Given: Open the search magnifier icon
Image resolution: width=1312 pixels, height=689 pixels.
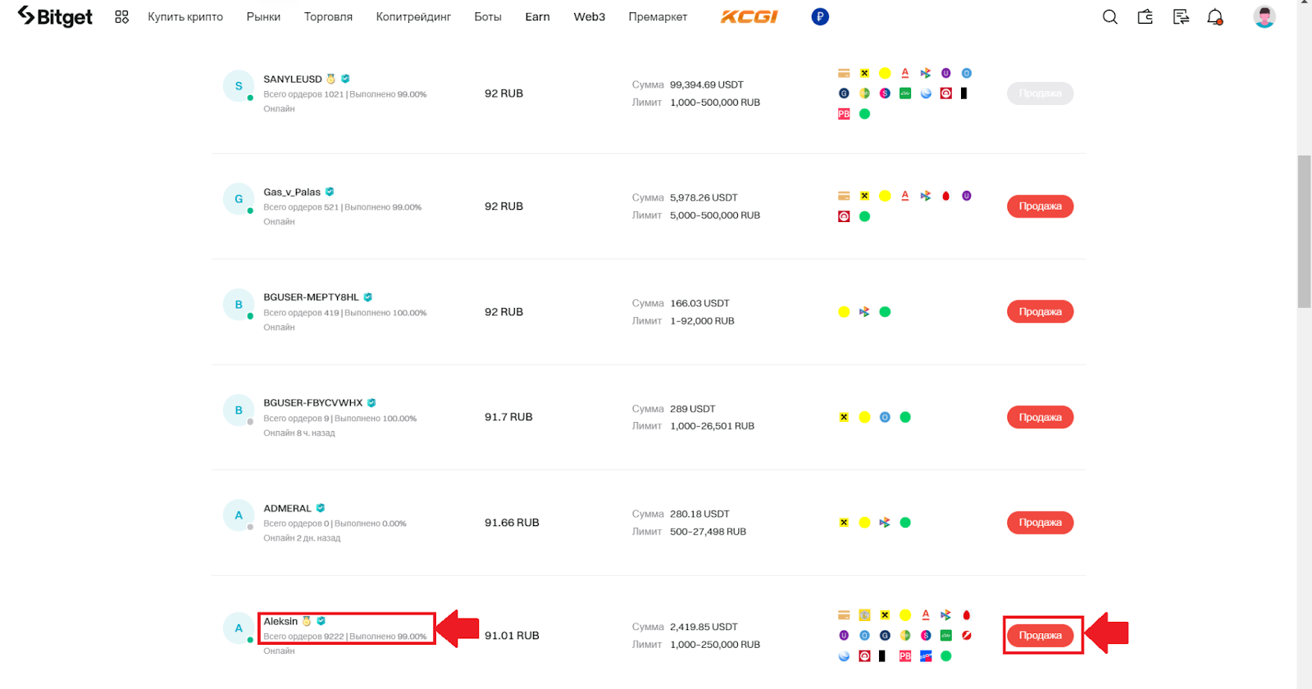Looking at the screenshot, I should [x=1109, y=16].
